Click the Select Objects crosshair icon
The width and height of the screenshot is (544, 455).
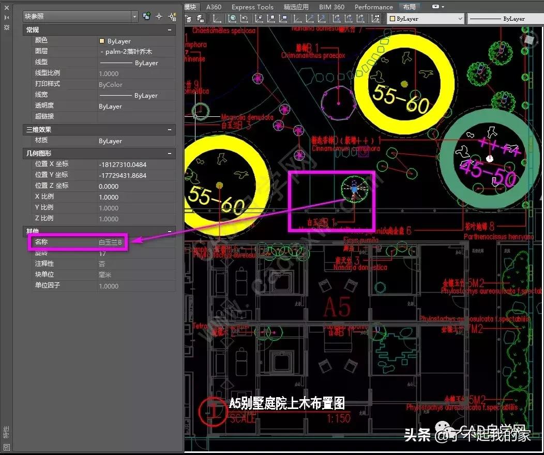coord(159,16)
